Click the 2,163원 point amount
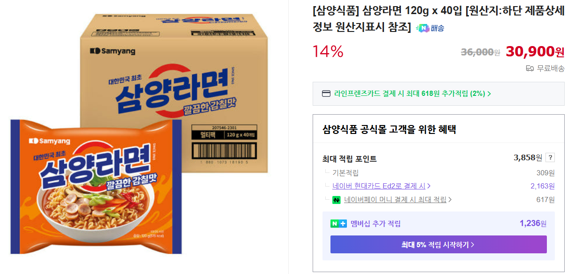This screenshot has width=568, height=274. point(542,186)
